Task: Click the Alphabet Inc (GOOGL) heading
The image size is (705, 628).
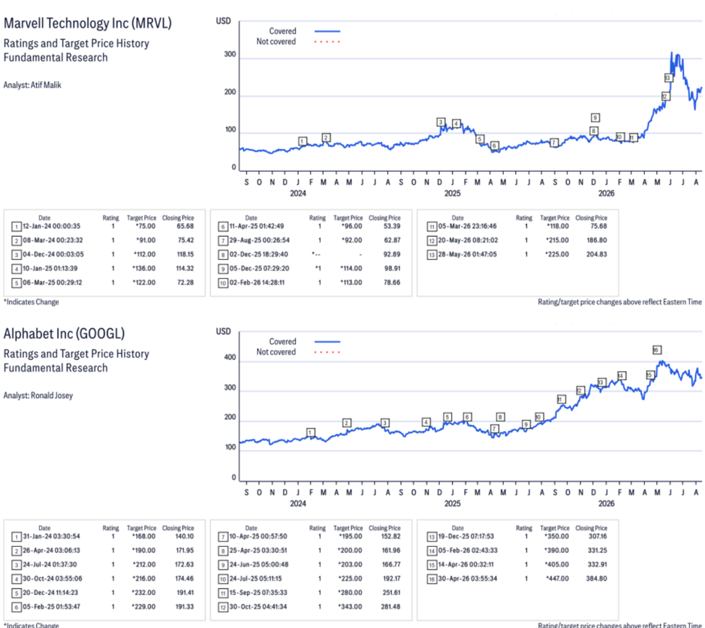Action: pyautogui.click(x=65, y=334)
